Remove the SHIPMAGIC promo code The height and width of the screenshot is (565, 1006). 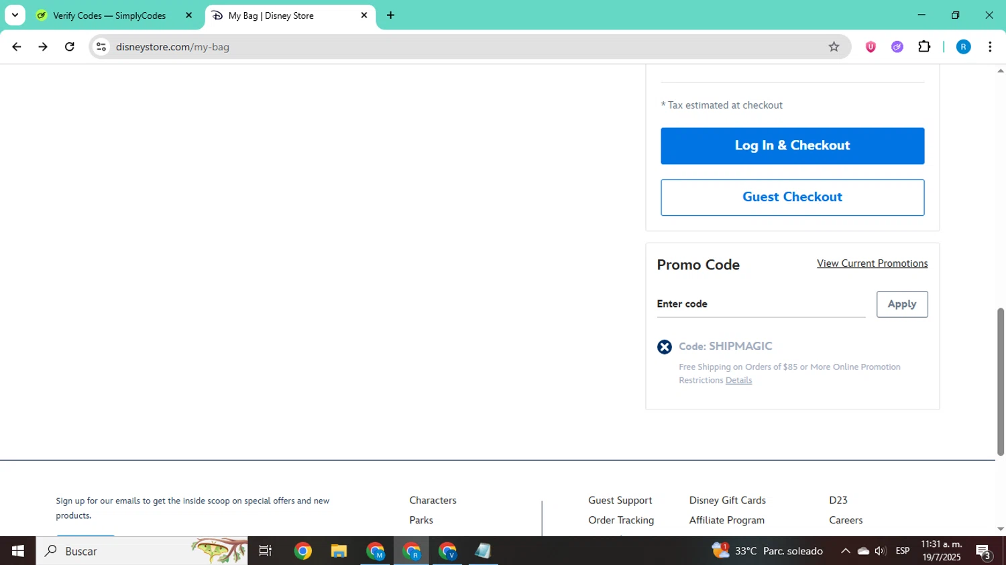(x=664, y=347)
